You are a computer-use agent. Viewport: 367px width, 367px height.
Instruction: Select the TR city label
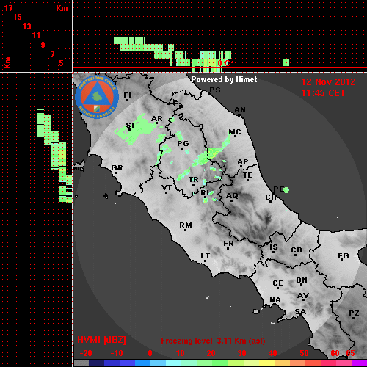coord(194,180)
